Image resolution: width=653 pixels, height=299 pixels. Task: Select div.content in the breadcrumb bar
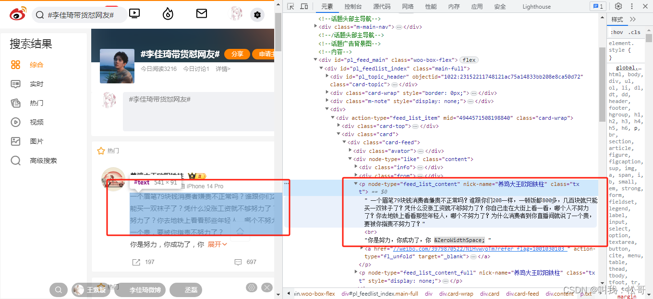[559, 294]
